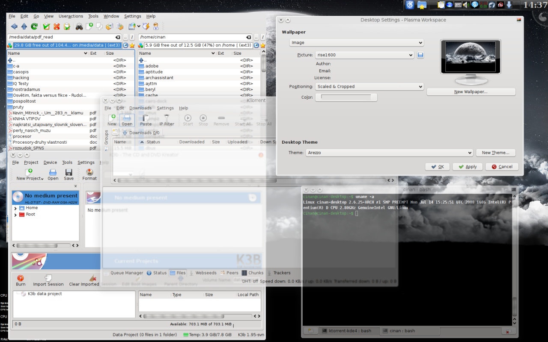Expand the Root tree item in K3b
Image resolution: width=548 pixels, height=342 pixels.
click(15, 215)
